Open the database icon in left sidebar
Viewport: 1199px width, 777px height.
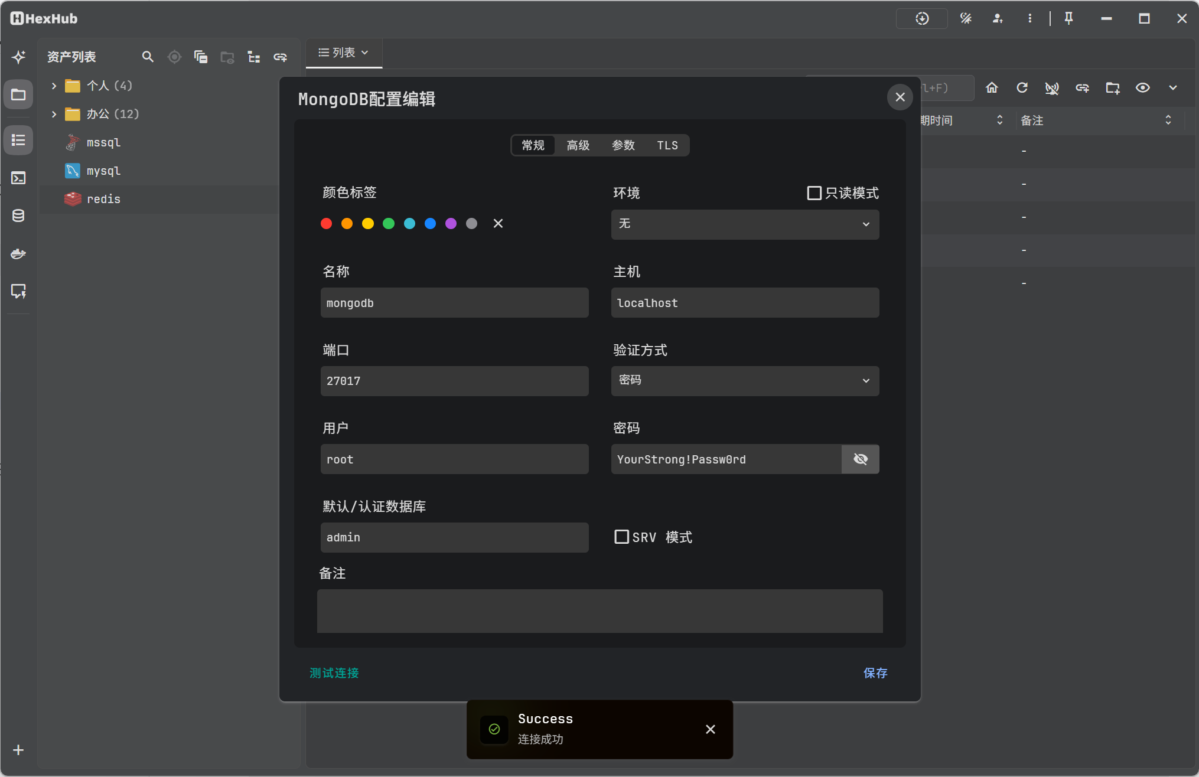coord(18,216)
